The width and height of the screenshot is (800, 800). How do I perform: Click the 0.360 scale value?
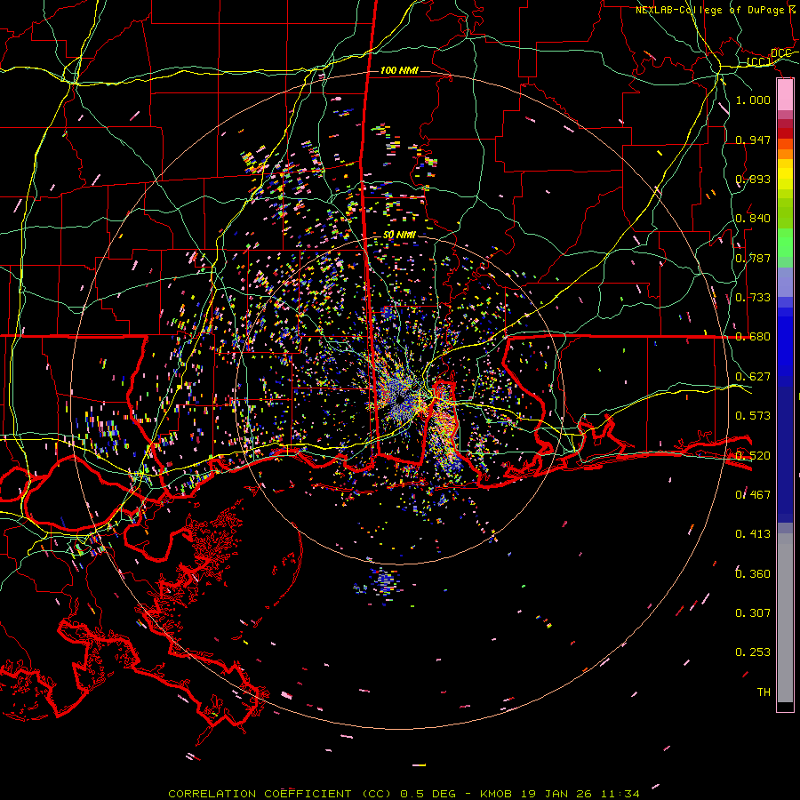pyautogui.click(x=753, y=573)
